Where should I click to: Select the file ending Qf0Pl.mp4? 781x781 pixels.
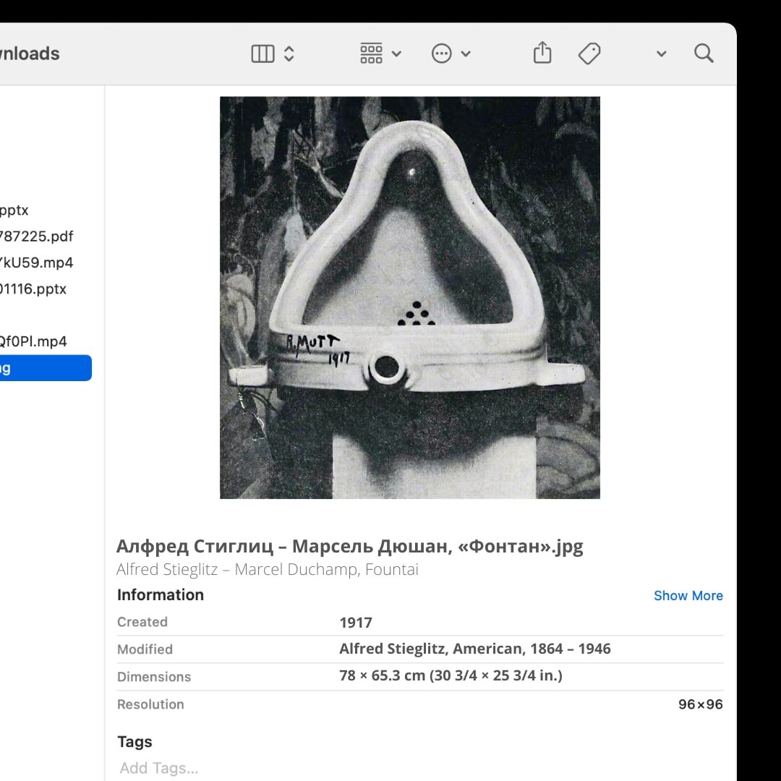pyautogui.click(x=33, y=341)
